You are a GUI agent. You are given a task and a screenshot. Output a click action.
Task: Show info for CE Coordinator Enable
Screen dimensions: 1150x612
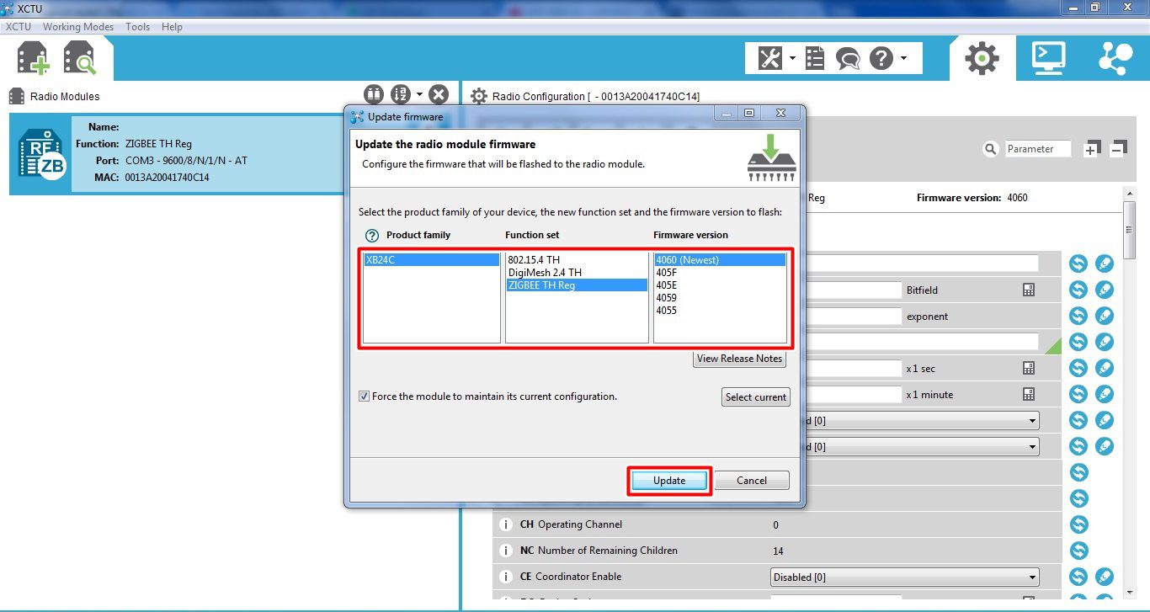point(506,577)
